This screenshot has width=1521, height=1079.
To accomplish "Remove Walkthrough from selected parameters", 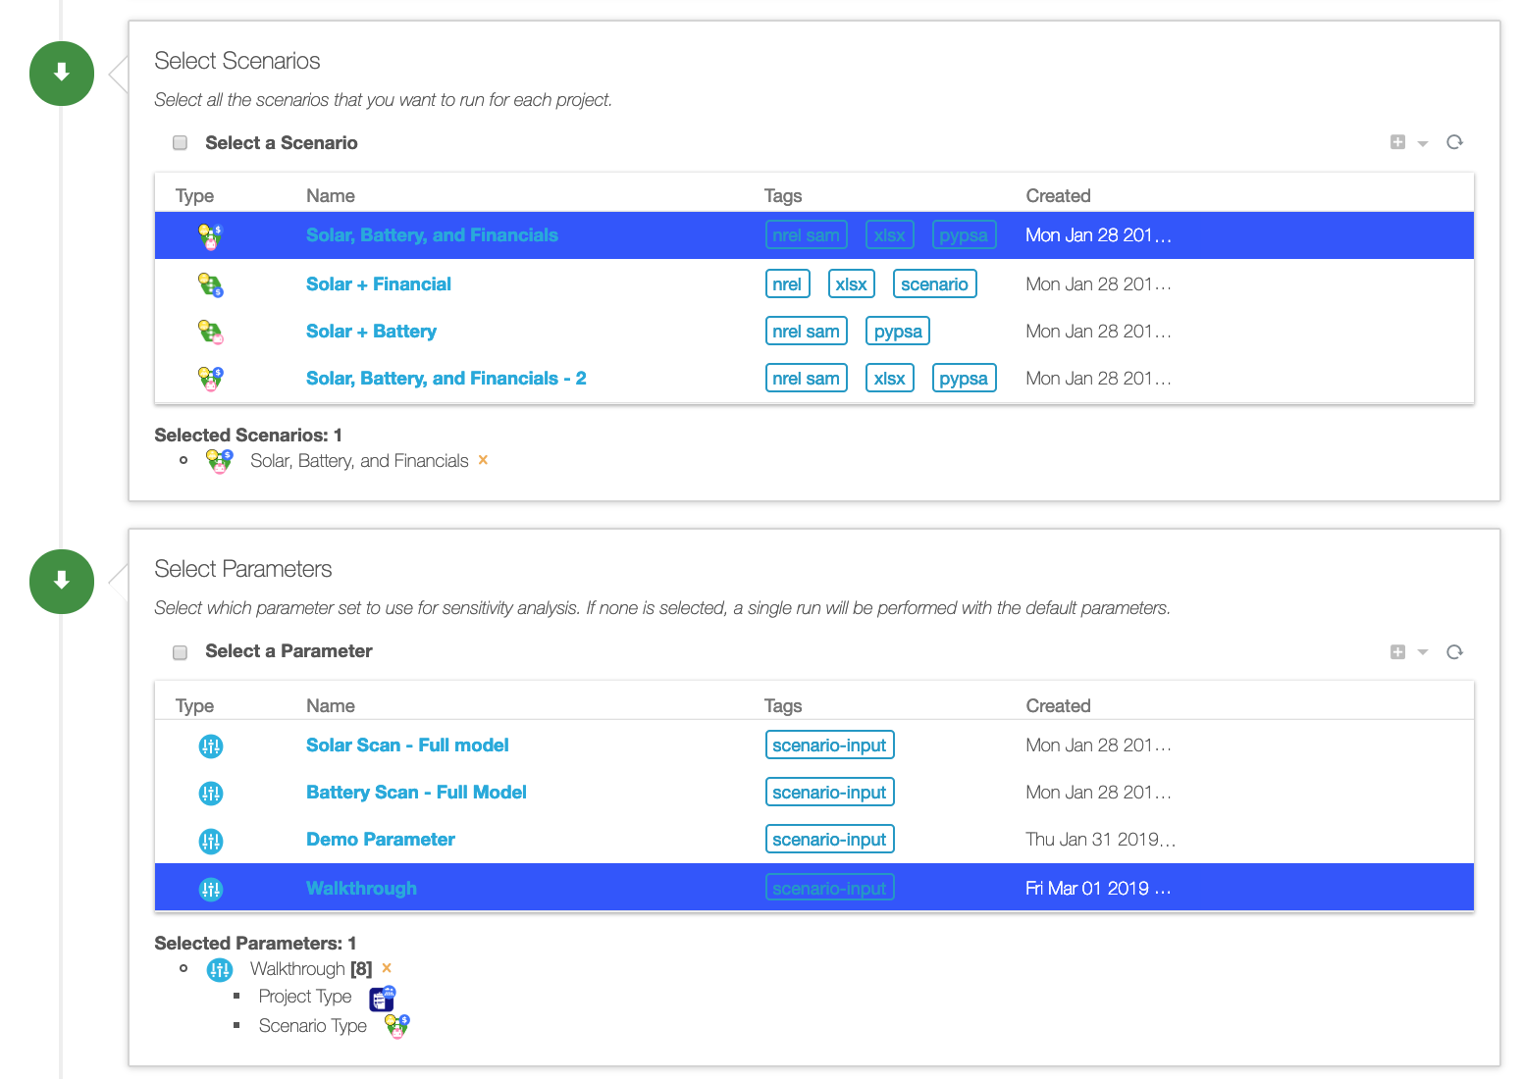I will [387, 968].
